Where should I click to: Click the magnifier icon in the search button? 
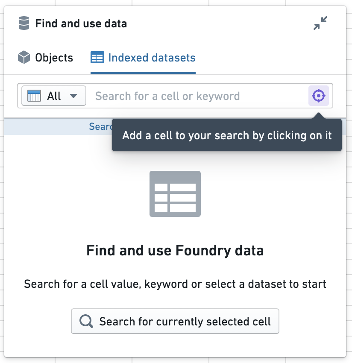click(86, 321)
